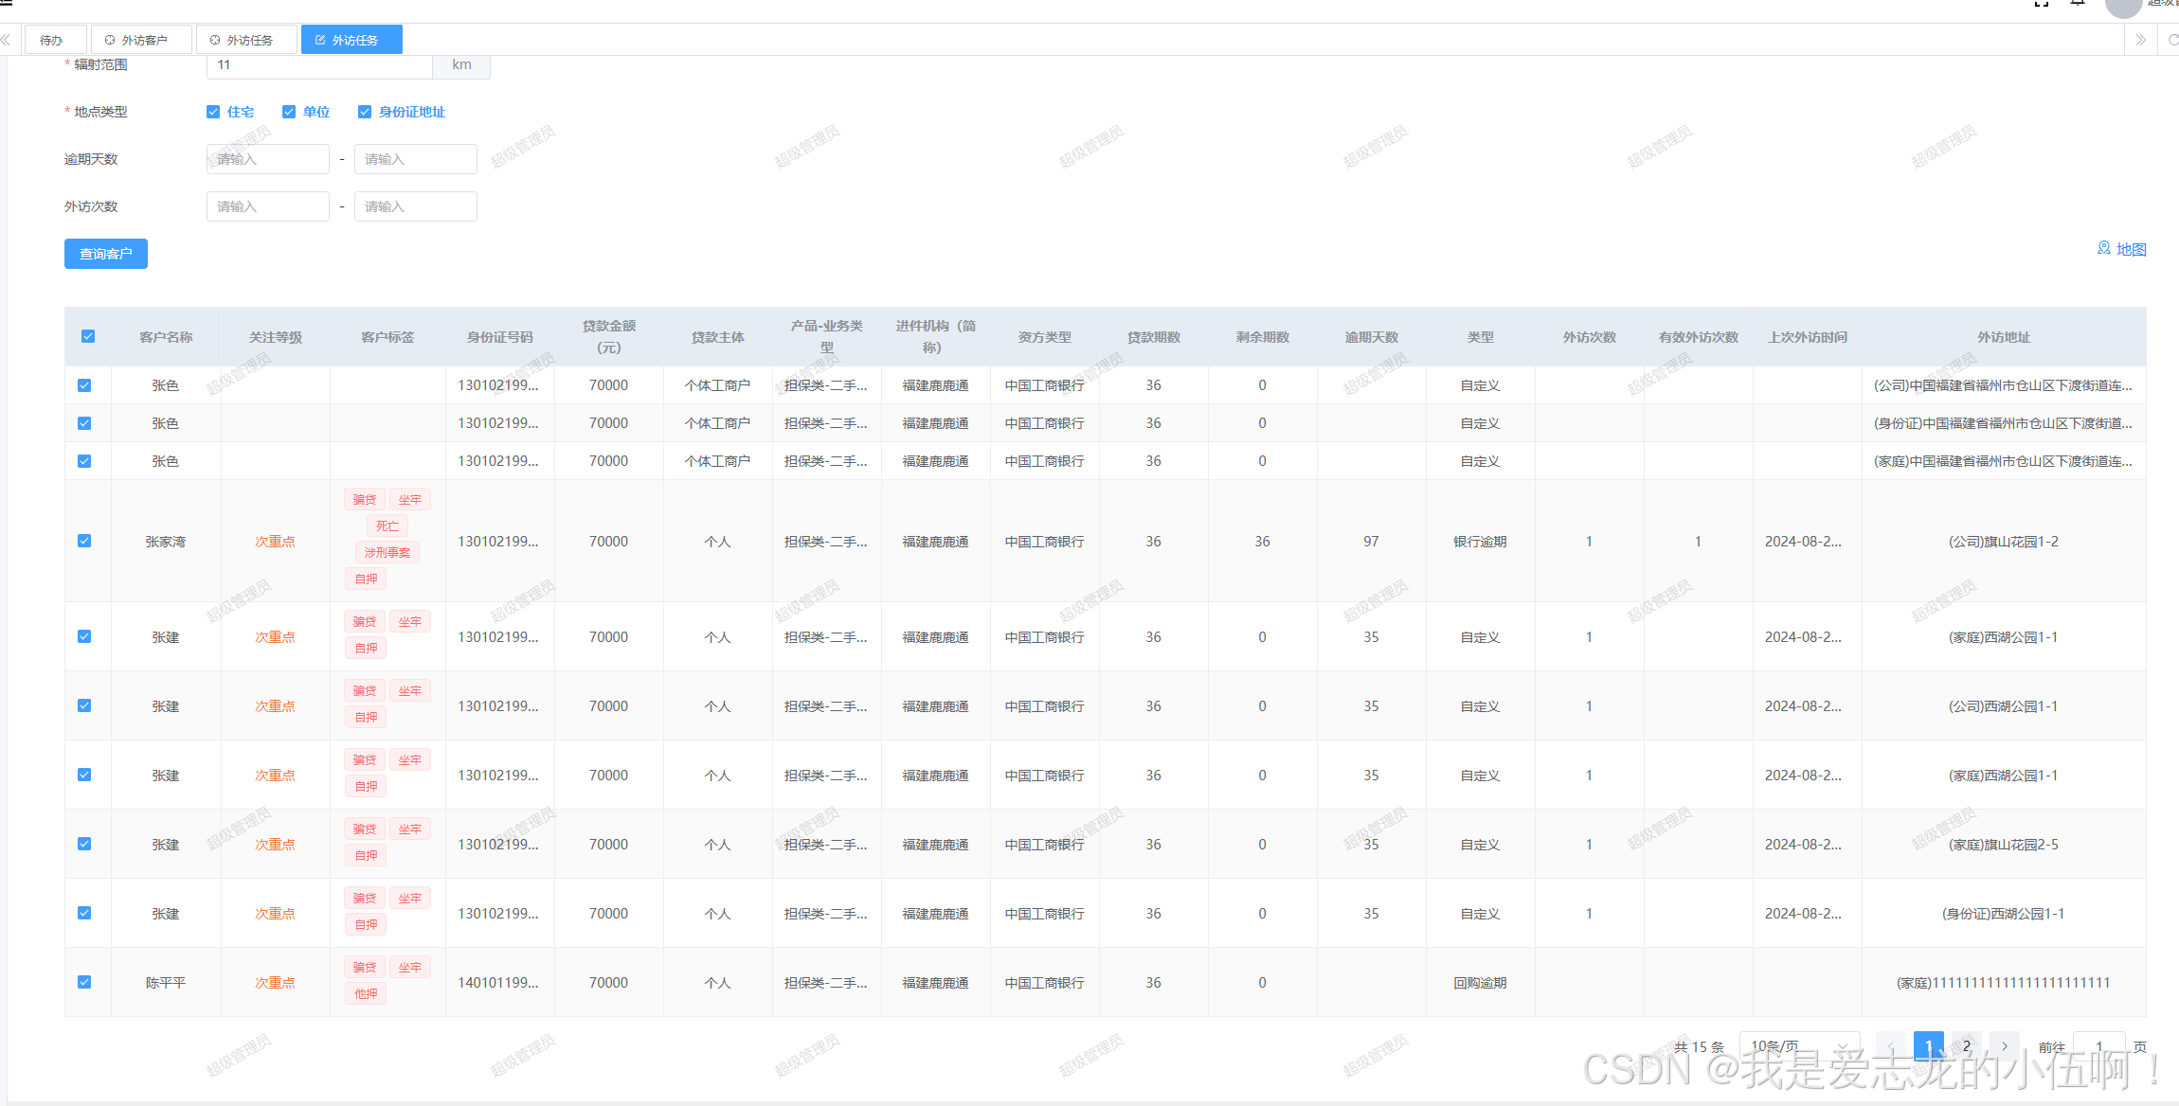Screen dimensions: 2179x1106
Task: Open the notification bell icon
Action: pyautogui.click(x=2078, y=4)
